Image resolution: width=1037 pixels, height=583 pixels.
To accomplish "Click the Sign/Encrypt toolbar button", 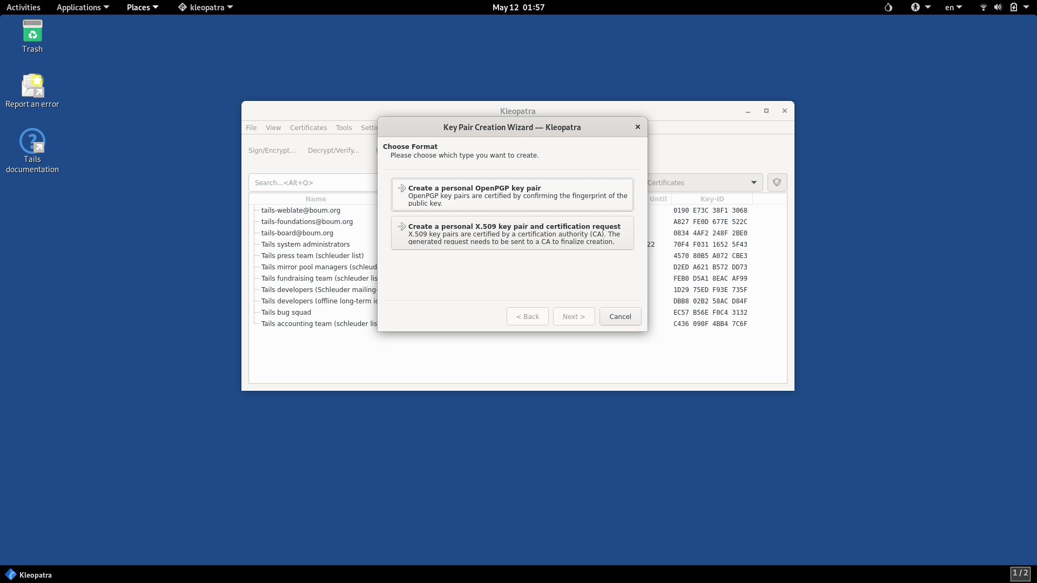I will (x=272, y=151).
